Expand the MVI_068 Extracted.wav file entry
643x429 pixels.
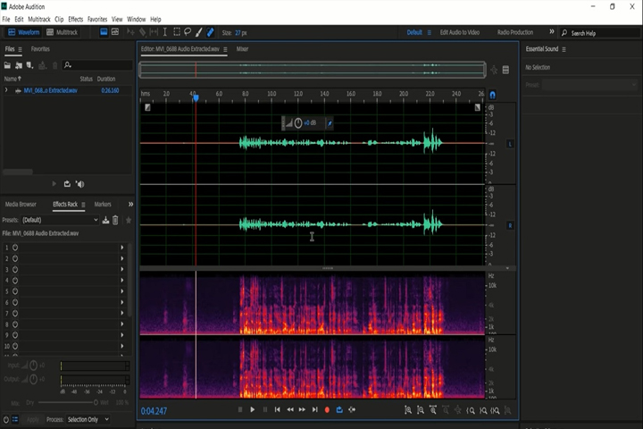pyautogui.click(x=6, y=90)
